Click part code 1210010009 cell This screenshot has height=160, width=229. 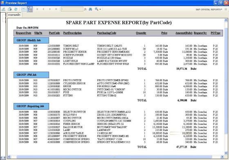pos(54,46)
